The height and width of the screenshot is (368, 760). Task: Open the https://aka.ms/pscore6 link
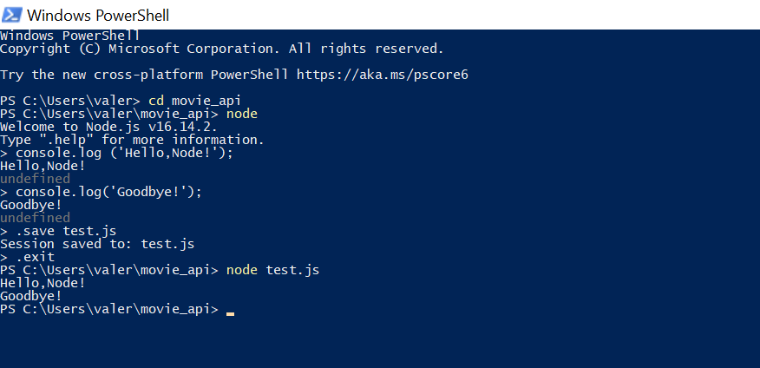click(383, 75)
